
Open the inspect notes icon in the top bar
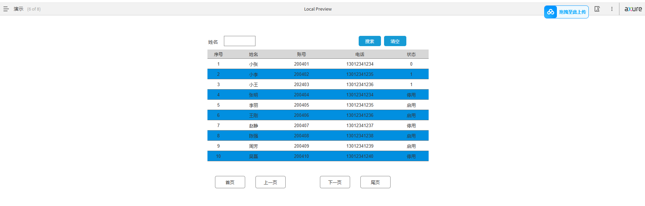pyautogui.click(x=597, y=9)
